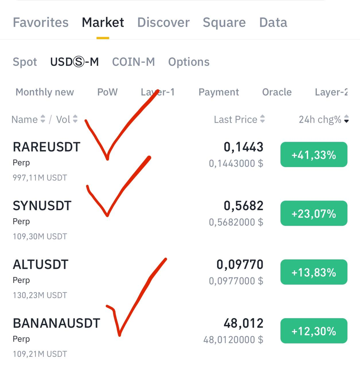Screen dimensions: 360x368
Task: Sort by Last Price arrows icon
Action: click(262, 119)
